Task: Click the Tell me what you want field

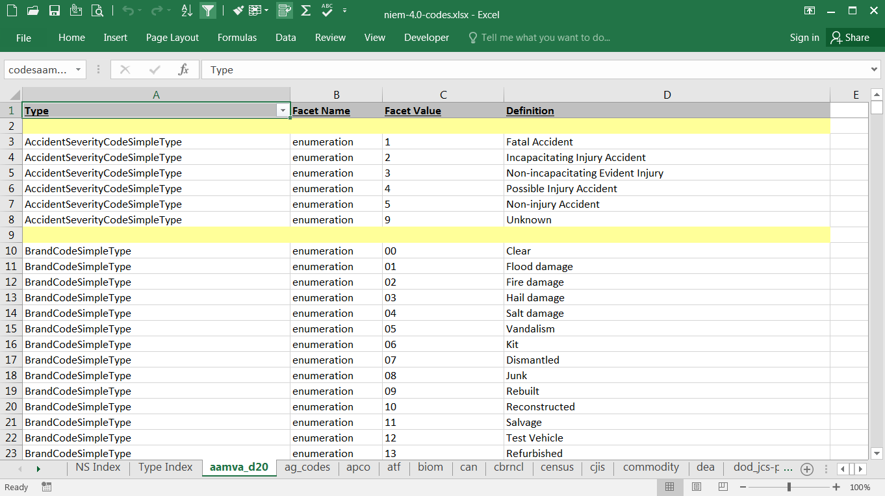Action: (545, 38)
